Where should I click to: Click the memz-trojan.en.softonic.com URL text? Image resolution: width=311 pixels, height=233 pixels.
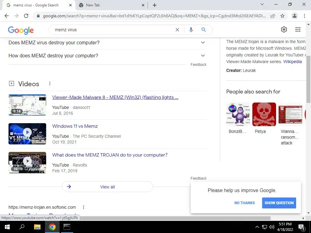42,207
